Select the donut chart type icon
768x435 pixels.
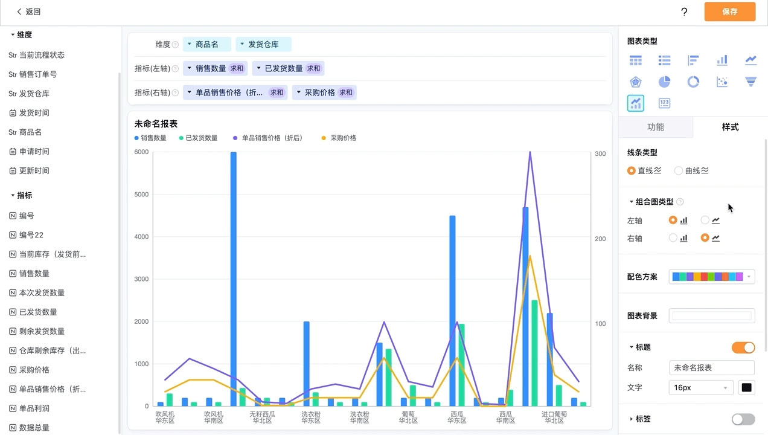pos(693,82)
